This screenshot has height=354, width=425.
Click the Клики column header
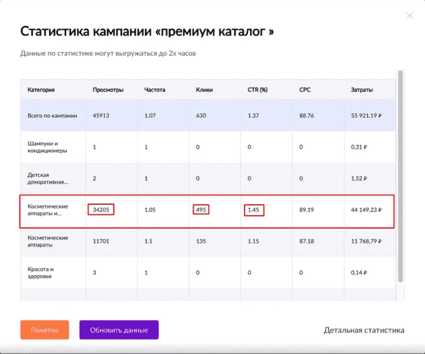point(204,90)
